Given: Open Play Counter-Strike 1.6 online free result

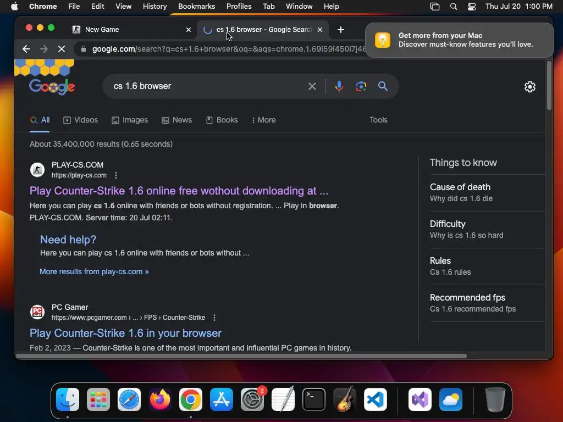Looking at the screenshot, I should (179, 191).
